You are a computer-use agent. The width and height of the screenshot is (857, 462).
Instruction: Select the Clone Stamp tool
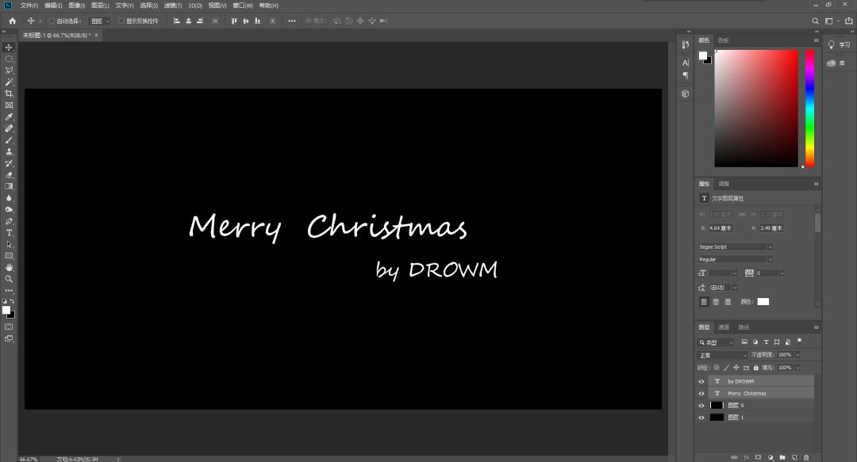coord(9,152)
